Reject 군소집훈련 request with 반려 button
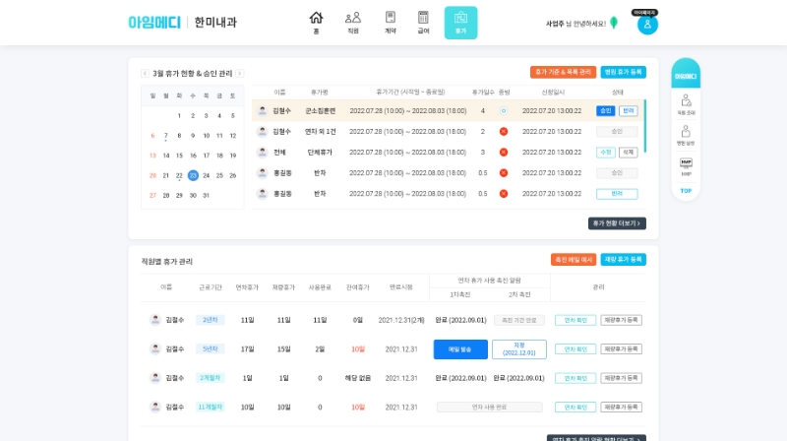This screenshot has height=441, width=787. coord(629,111)
